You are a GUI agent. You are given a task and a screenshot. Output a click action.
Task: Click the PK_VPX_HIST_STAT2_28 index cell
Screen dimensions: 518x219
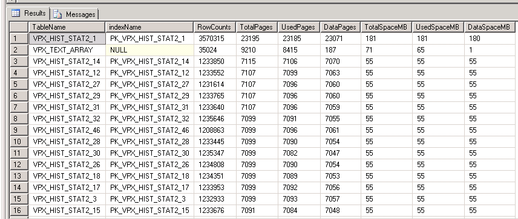click(x=149, y=142)
